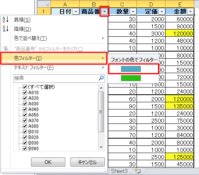Click the list scrollbar up arrow

(101, 88)
